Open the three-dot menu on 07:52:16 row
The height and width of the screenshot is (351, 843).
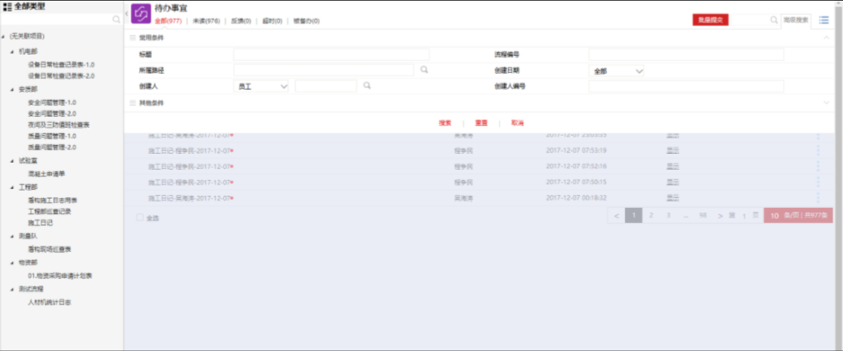818,167
